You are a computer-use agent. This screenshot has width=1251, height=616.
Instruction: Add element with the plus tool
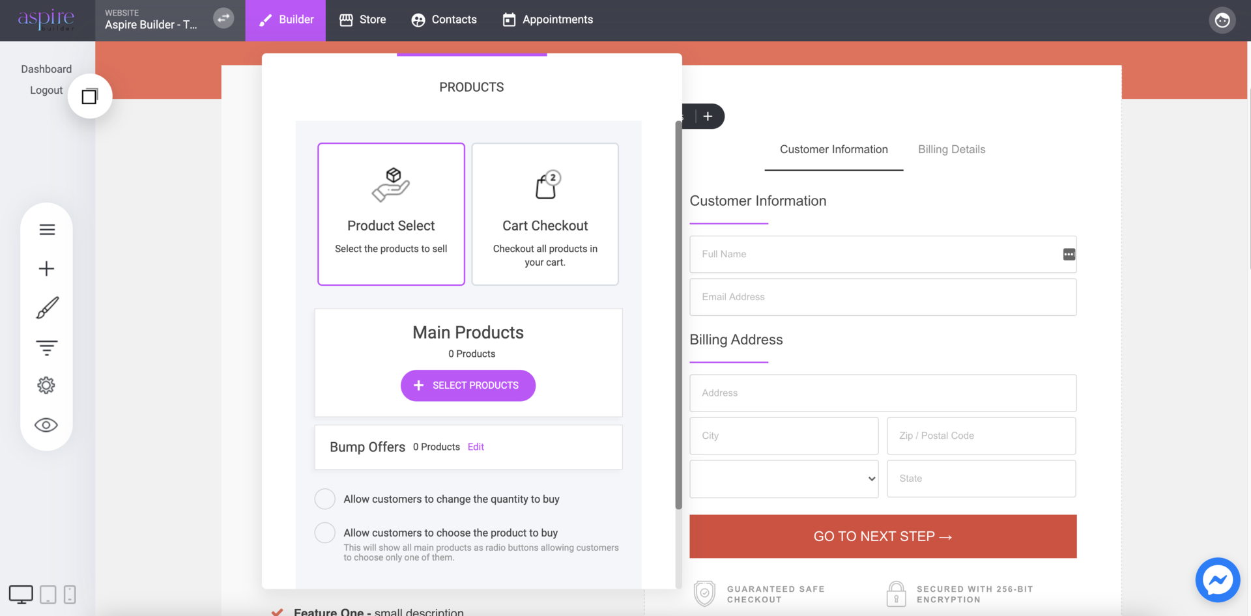[x=46, y=268]
